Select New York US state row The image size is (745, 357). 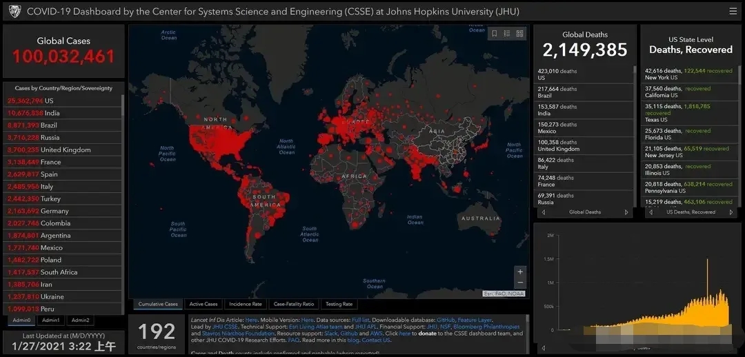click(689, 74)
